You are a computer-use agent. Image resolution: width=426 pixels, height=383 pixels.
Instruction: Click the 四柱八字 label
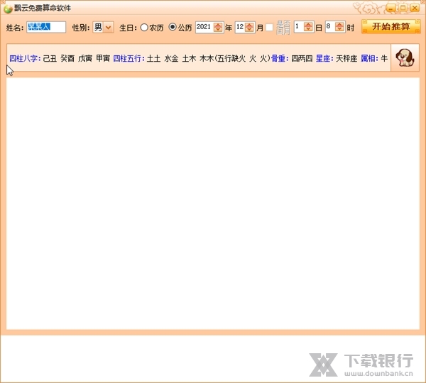[25, 58]
